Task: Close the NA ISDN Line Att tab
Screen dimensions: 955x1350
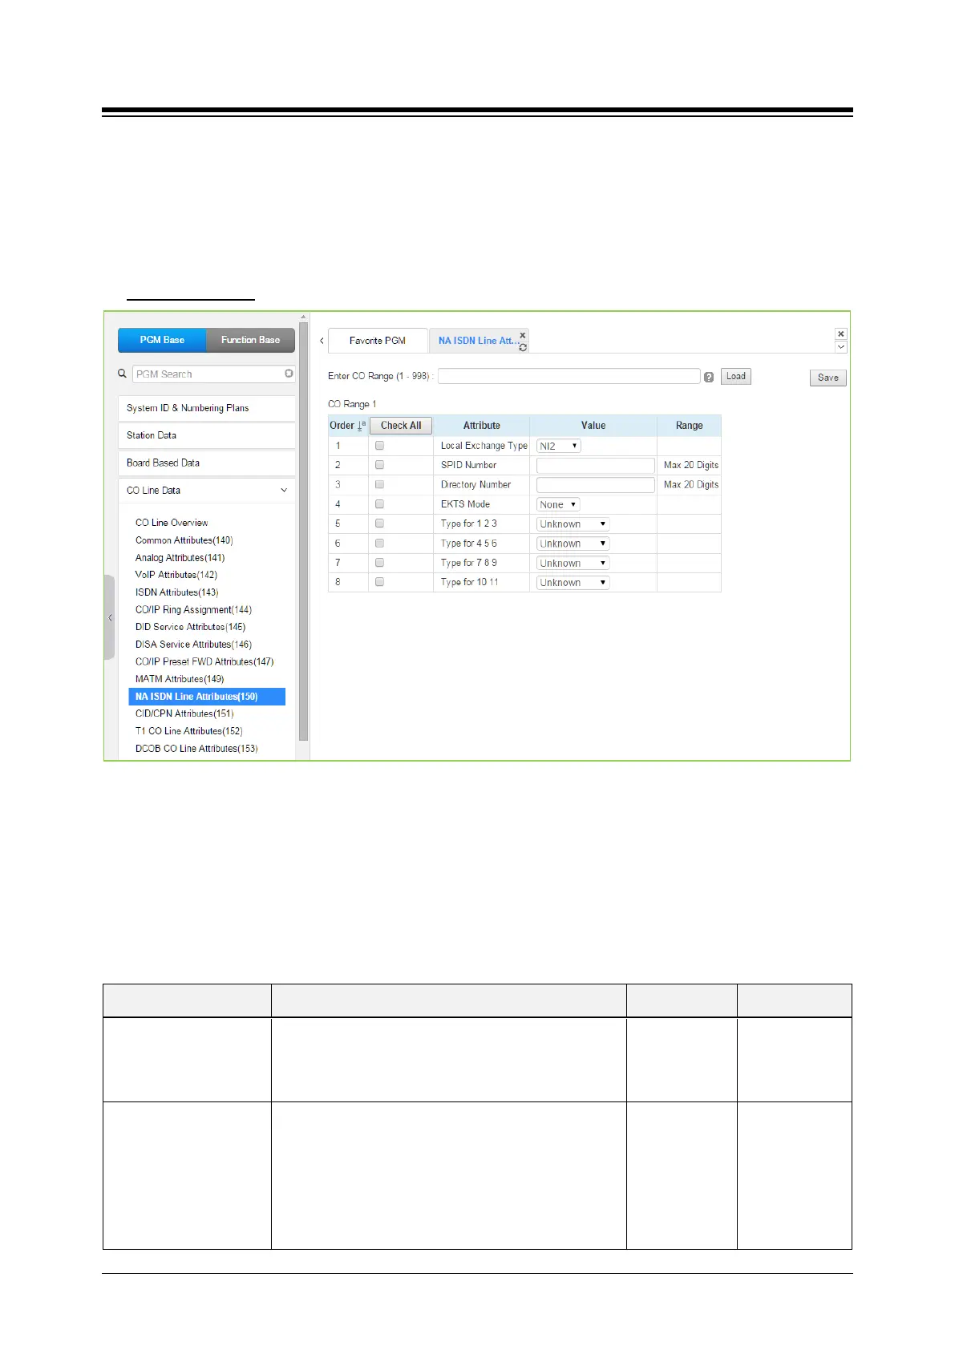Action: 523,335
